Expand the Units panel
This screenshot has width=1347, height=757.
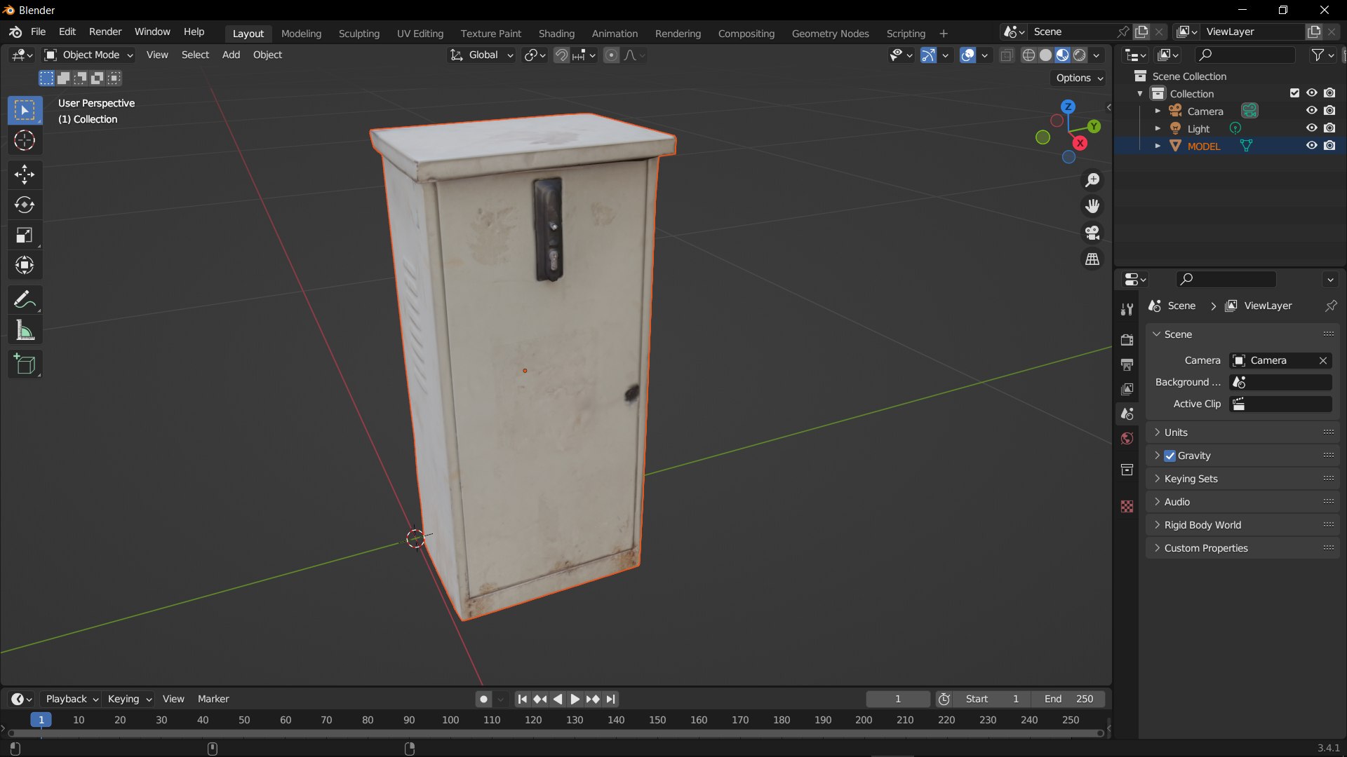click(1176, 432)
